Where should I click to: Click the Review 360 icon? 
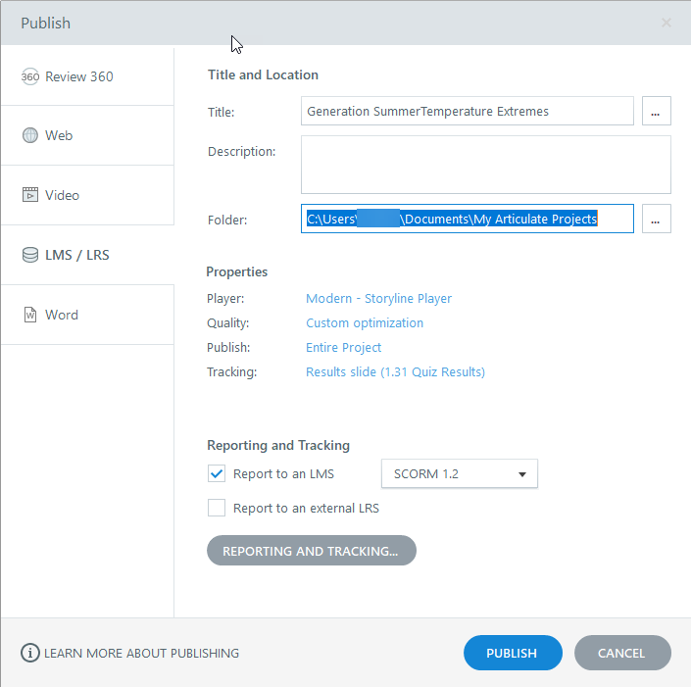pyautogui.click(x=30, y=76)
